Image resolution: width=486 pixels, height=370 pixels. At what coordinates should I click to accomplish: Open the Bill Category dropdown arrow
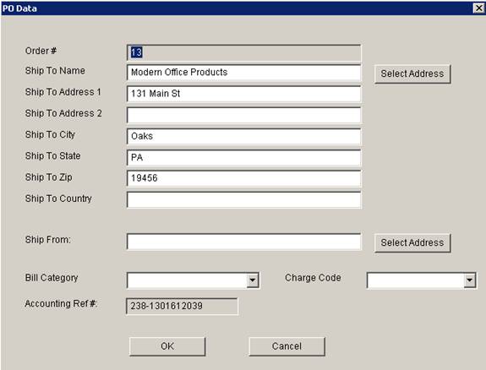coord(253,280)
